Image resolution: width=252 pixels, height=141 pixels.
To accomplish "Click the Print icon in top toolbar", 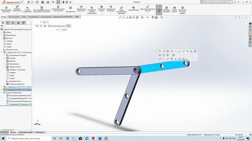I will [x=48, y=2].
